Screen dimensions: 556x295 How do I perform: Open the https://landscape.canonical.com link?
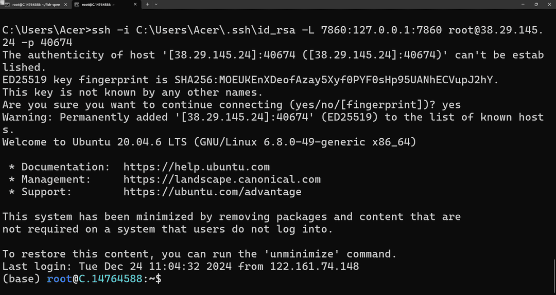[x=222, y=179]
